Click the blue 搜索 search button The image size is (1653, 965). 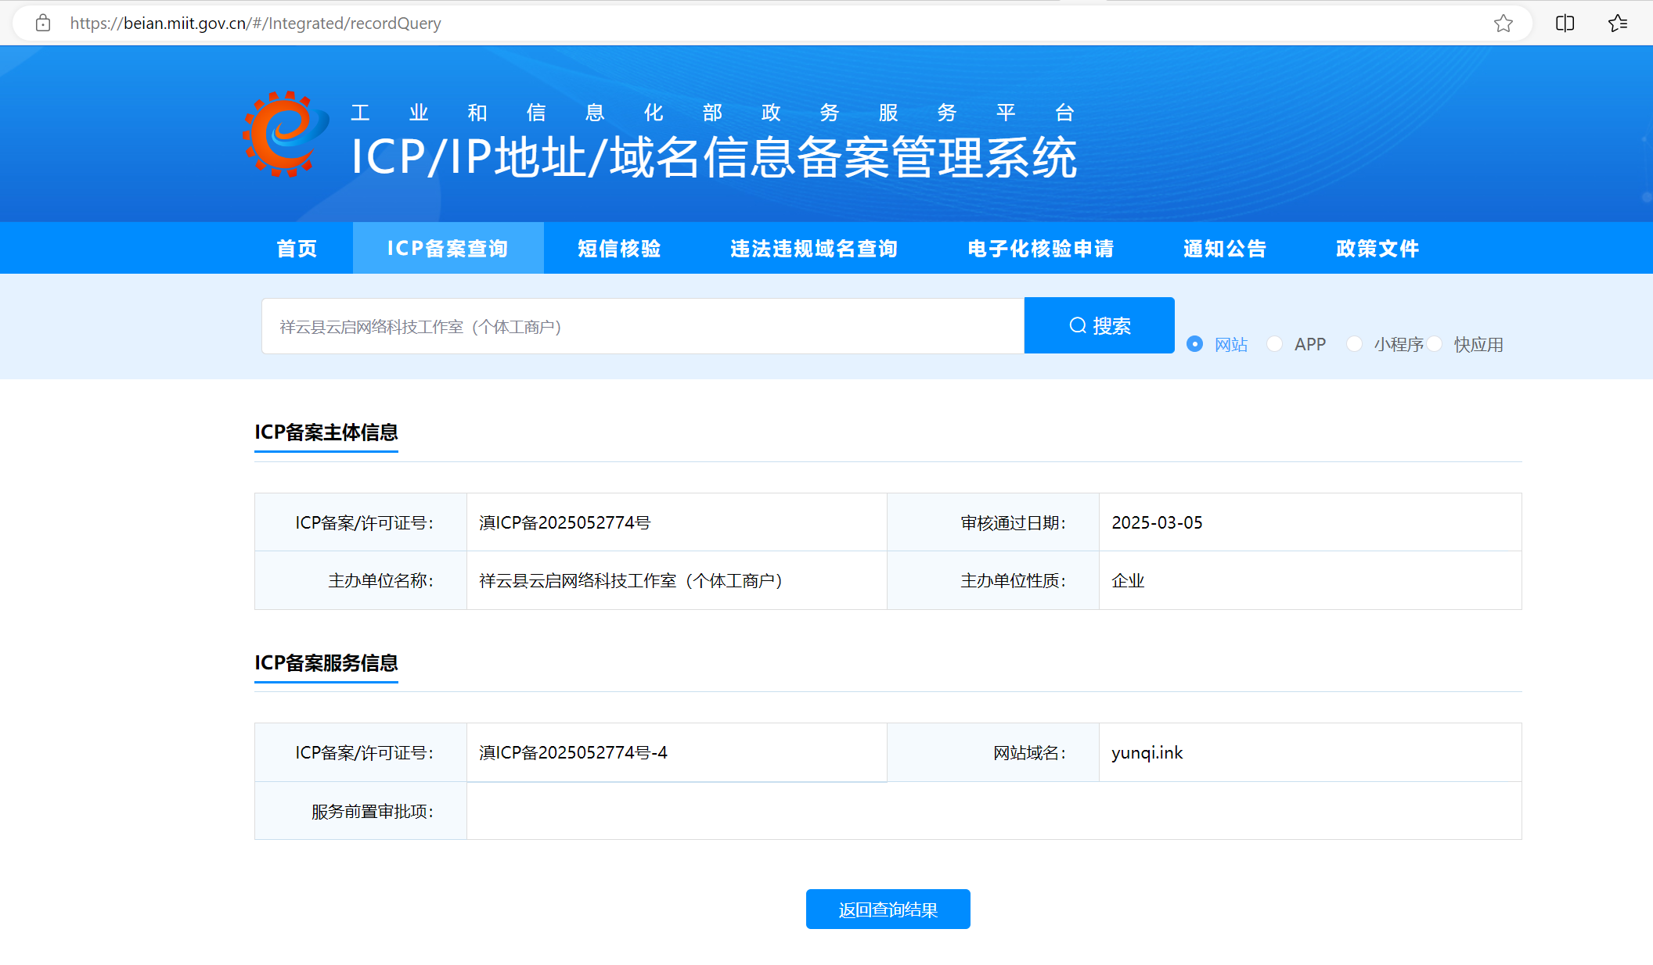point(1099,325)
